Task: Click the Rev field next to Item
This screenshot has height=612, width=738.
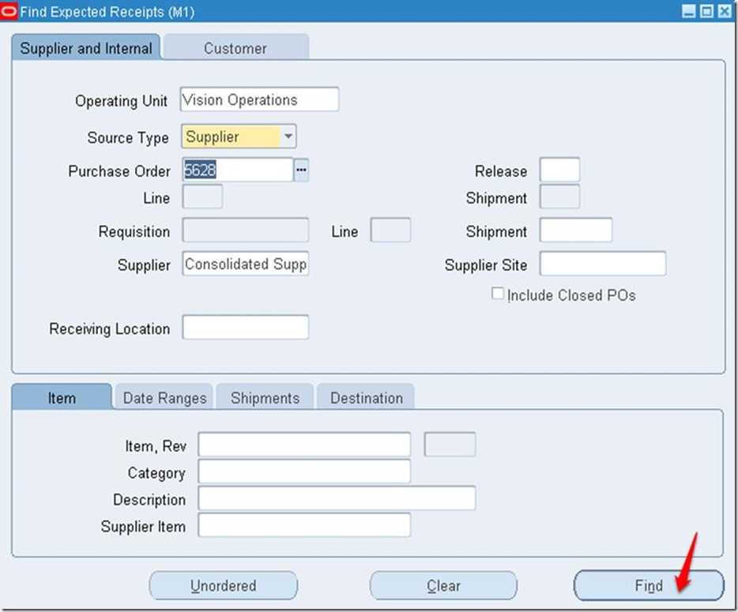Action: tap(450, 445)
